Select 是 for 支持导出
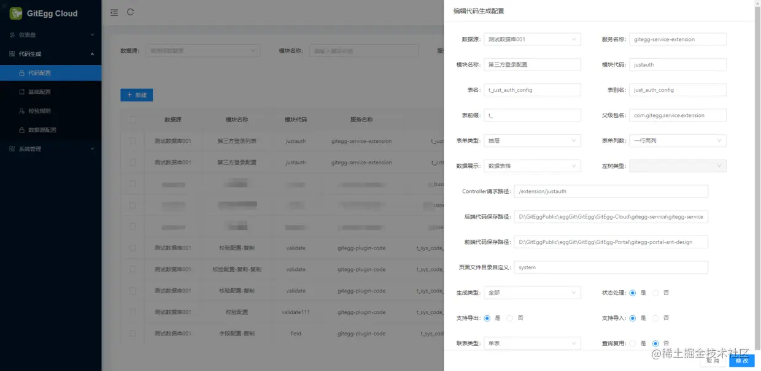 (x=487, y=318)
